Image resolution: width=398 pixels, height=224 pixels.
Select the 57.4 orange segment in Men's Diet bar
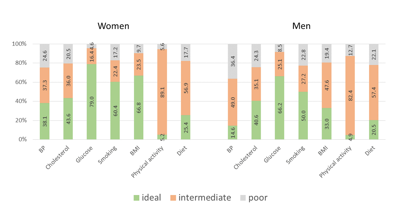pos(373,92)
